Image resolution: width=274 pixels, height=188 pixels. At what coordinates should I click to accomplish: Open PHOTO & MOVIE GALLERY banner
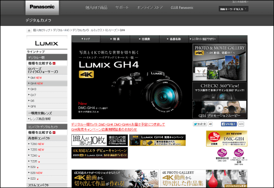220,63
